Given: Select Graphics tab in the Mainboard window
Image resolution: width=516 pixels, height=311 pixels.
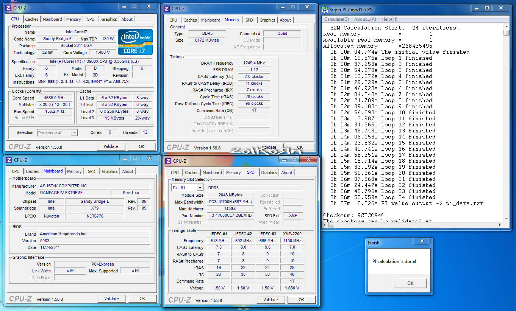Looking at the screenshot, I should click(110, 171).
